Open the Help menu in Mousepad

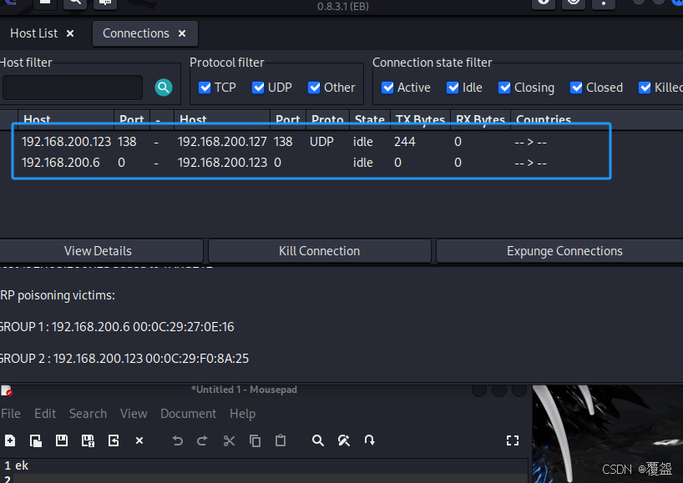[243, 414]
